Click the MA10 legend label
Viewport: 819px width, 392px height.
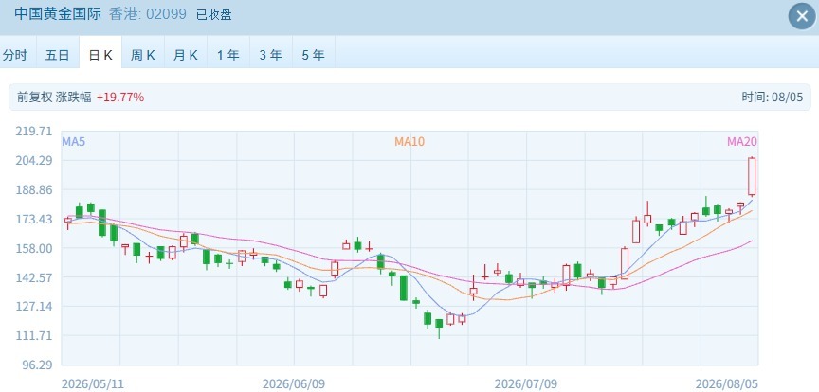point(409,141)
